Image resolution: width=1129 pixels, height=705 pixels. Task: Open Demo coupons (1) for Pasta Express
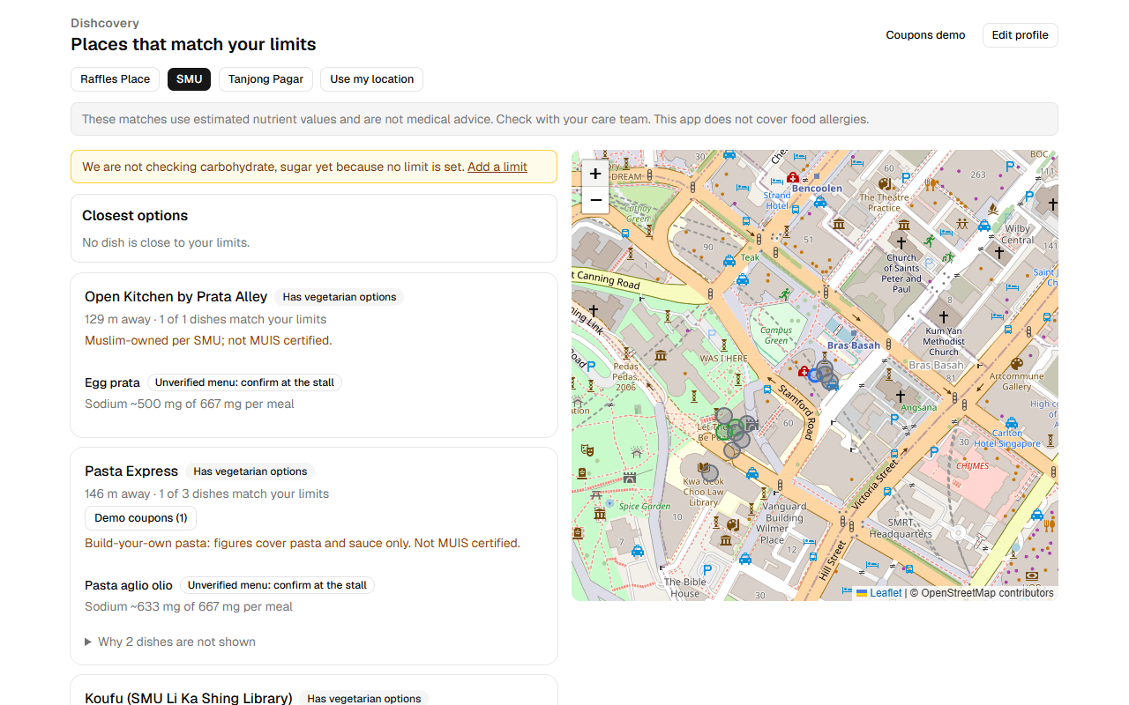click(x=140, y=518)
